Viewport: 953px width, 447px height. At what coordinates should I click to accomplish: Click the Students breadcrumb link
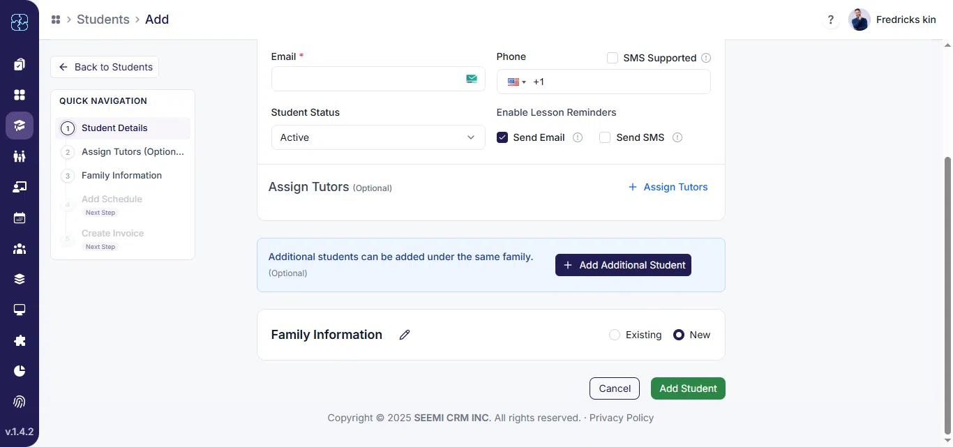pos(103,20)
